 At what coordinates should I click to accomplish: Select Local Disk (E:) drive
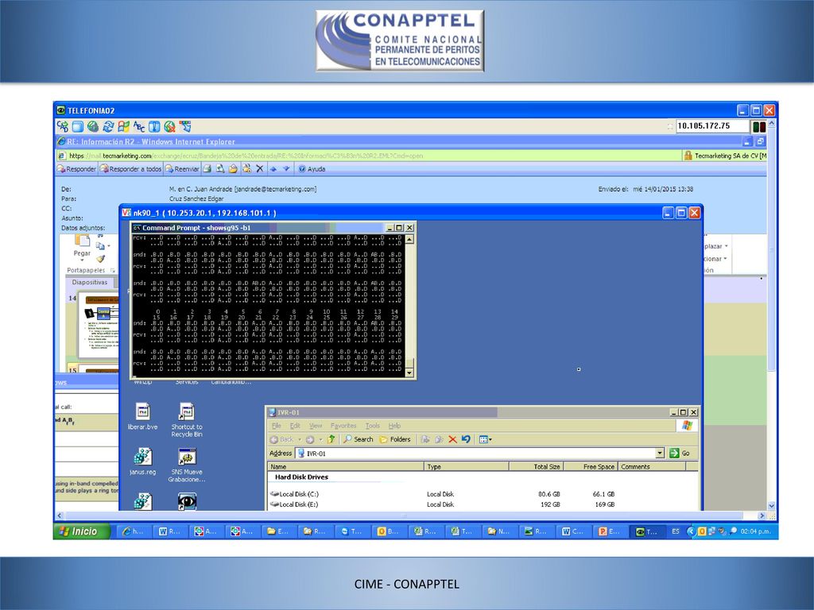tap(294, 504)
